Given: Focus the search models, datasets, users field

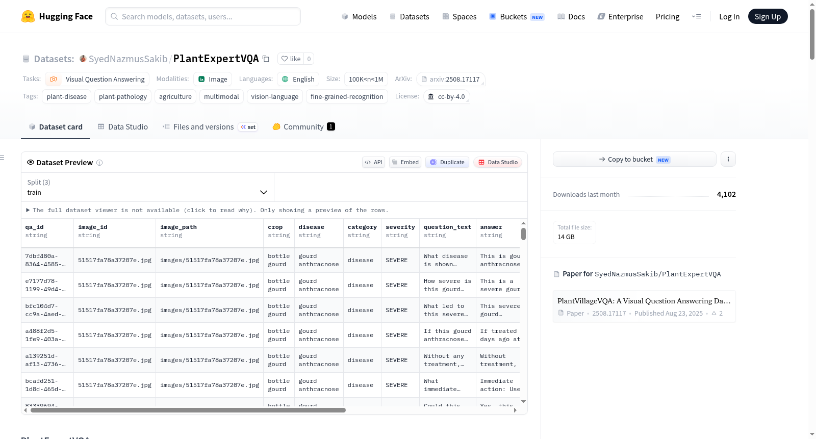Looking at the screenshot, I should [203, 16].
